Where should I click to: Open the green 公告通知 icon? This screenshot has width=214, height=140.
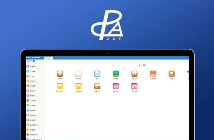116,74
